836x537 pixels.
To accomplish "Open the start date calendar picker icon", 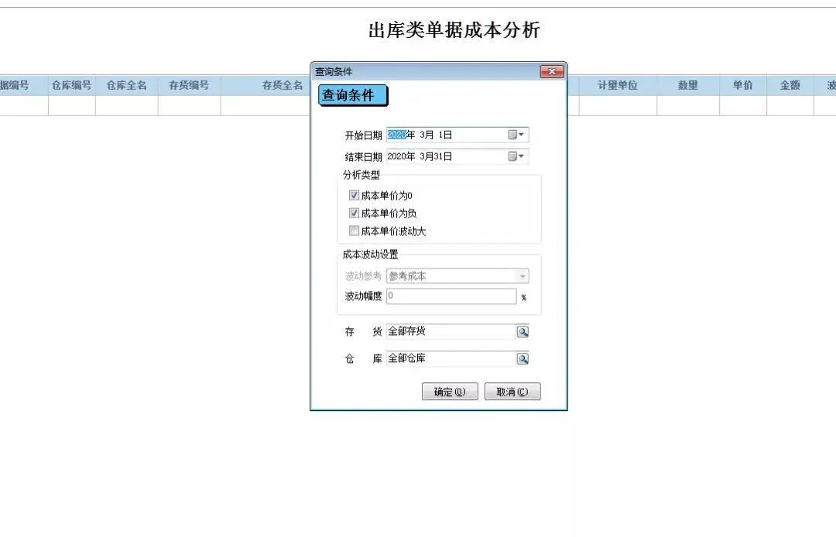I will coord(513,135).
